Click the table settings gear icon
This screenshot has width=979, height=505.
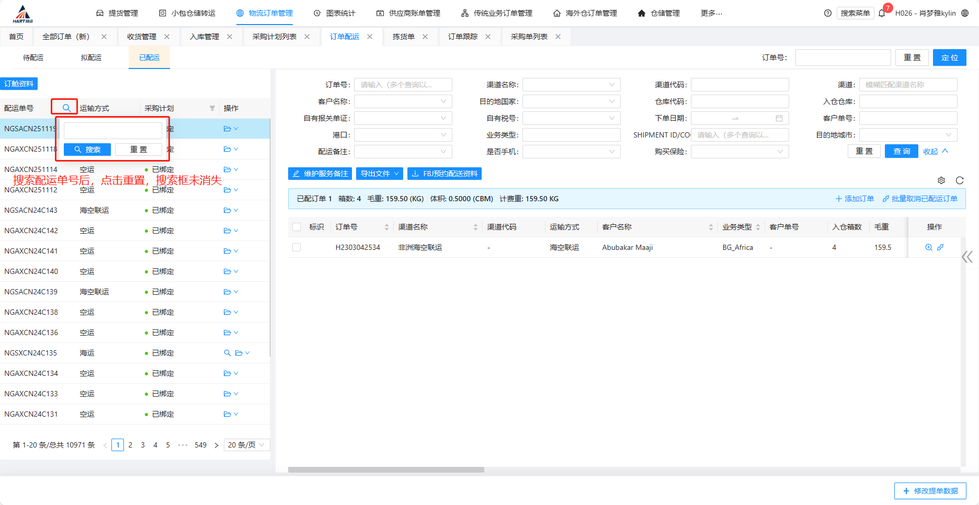tap(941, 180)
